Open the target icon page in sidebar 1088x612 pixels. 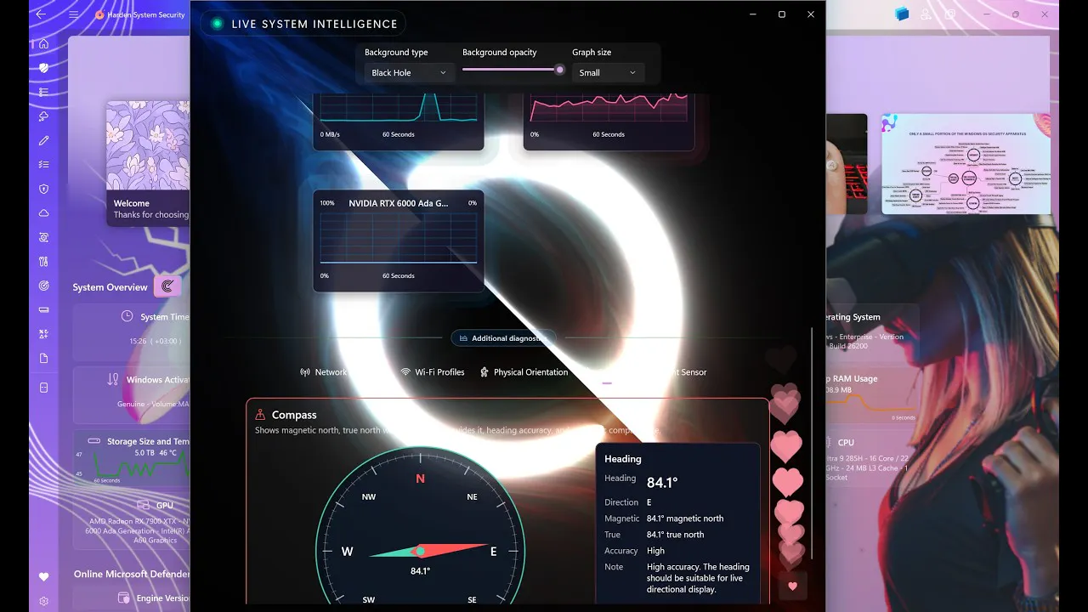[x=43, y=286]
